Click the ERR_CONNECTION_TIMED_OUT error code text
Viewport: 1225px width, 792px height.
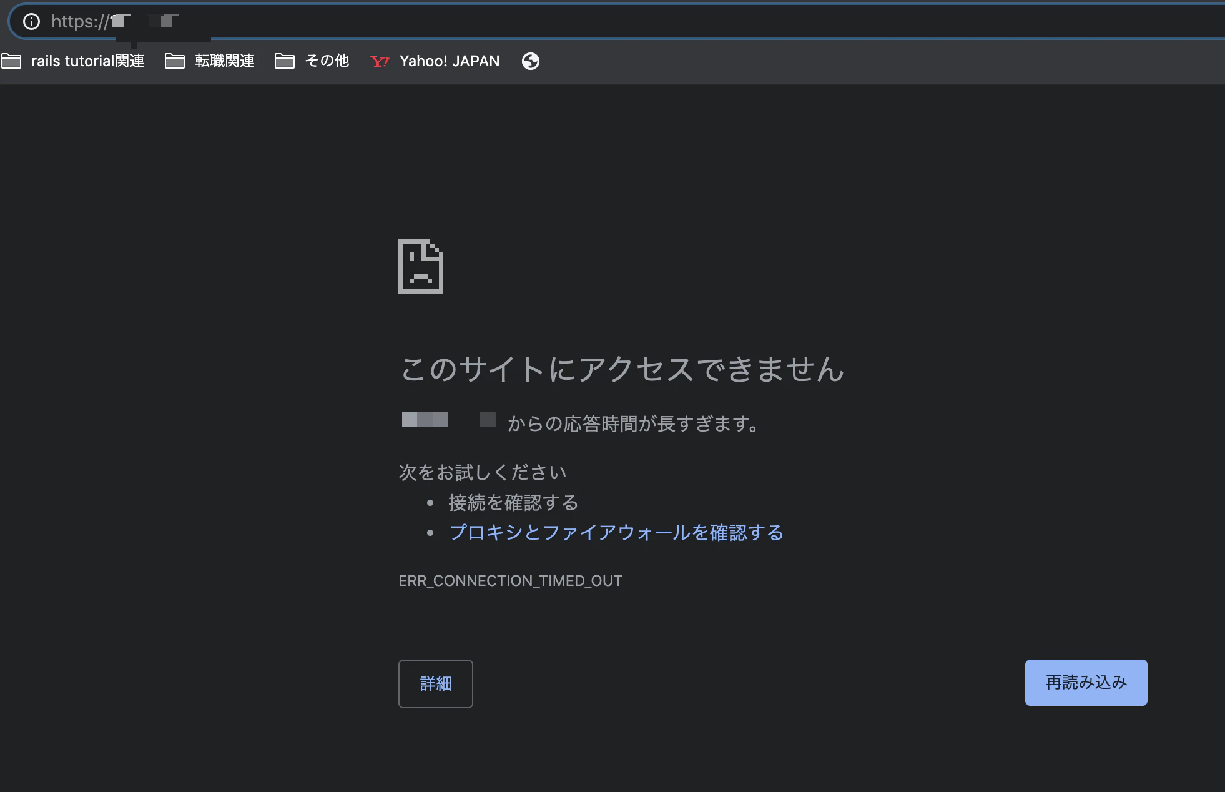tap(511, 581)
